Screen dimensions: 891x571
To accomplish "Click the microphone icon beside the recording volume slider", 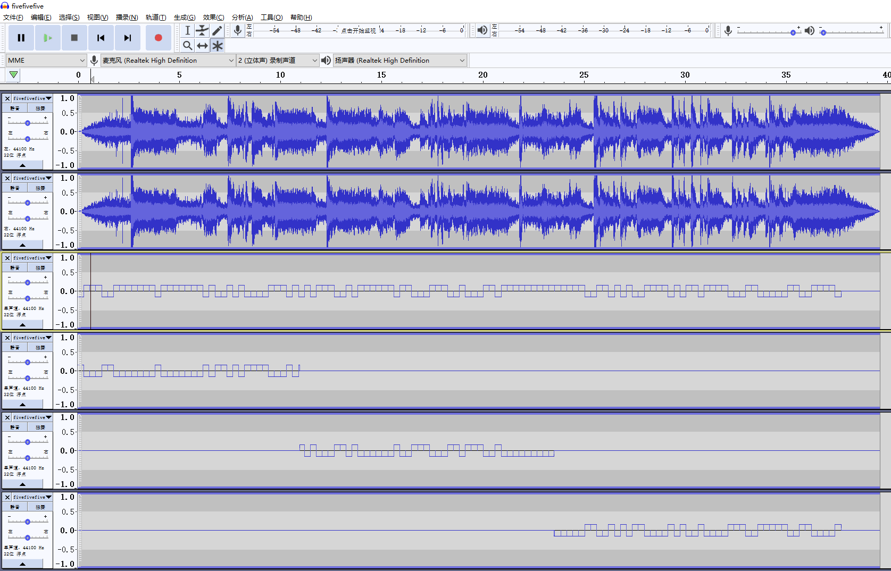I will [x=728, y=31].
